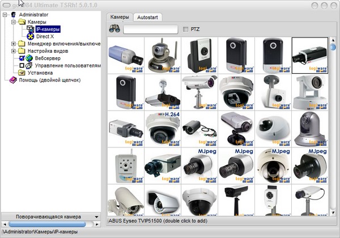Expand the Настройка видов node
Screen dimensions: 340x238
[14, 51]
